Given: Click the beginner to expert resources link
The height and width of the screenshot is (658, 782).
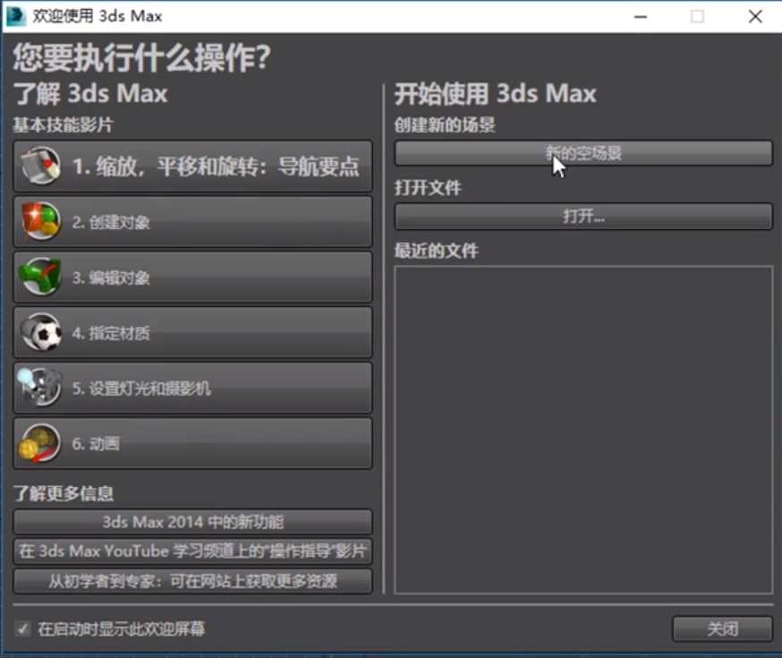Looking at the screenshot, I should (x=191, y=581).
